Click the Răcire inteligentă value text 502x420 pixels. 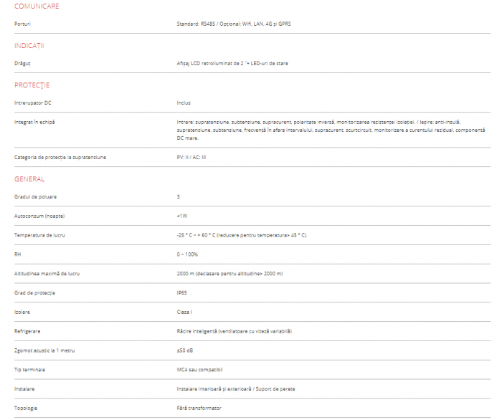(x=234, y=330)
